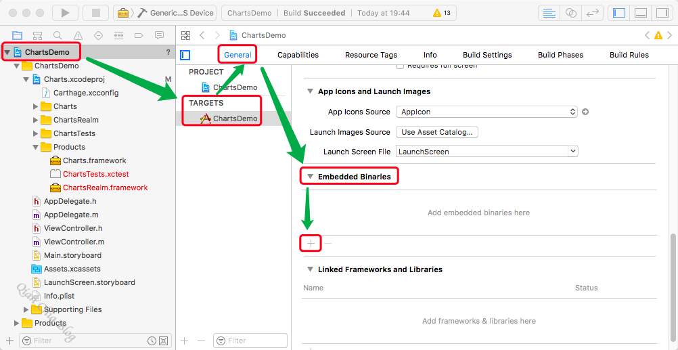
Task: Show only source-controlled files filter
Action: pyautogui.click(x=163, y=341)
